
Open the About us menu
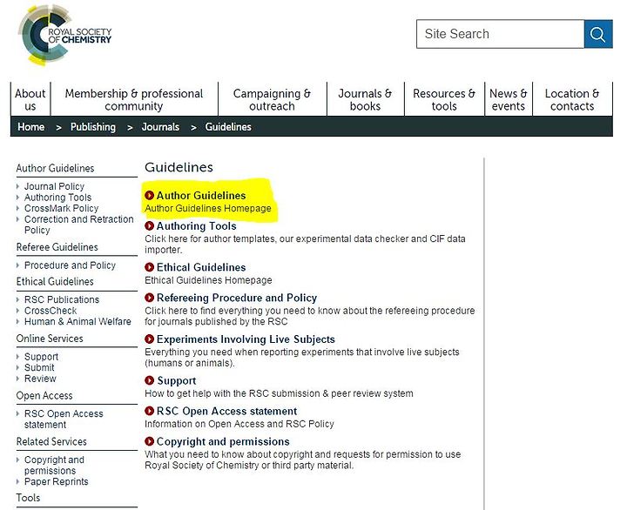click(30, 99)
